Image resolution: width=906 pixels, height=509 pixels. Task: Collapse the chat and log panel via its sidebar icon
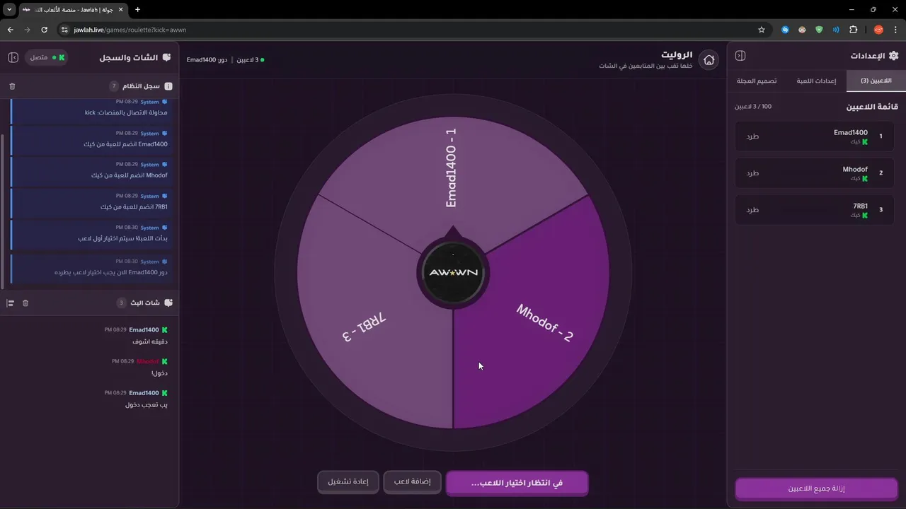coord(13,57)
